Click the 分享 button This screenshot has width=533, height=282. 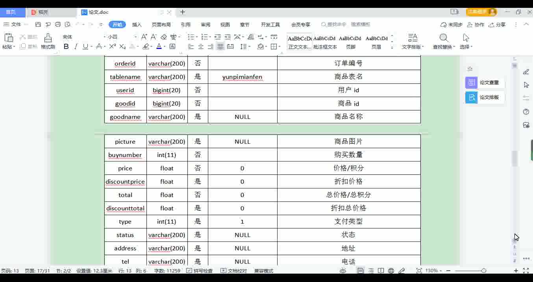pos(497,24)
